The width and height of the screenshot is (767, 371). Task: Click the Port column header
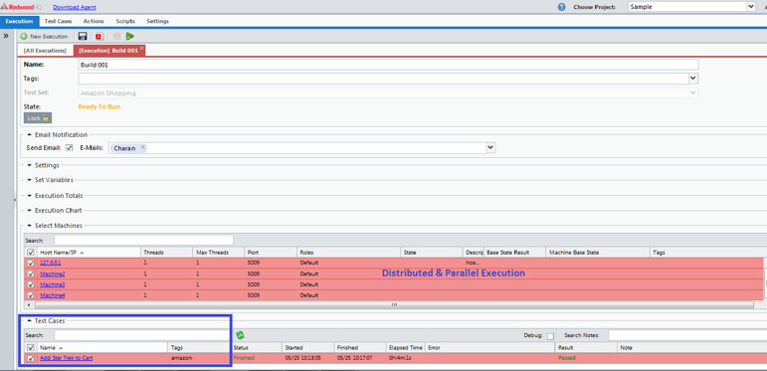coord(271,253)
